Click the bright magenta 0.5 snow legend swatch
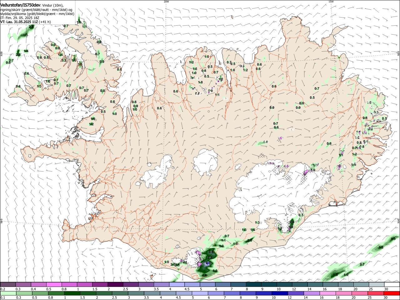The image size is (400, 300). (54, 284)
